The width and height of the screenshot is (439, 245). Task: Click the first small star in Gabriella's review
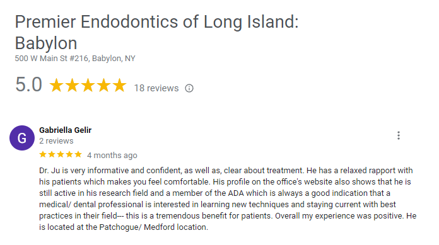point(43,154)
